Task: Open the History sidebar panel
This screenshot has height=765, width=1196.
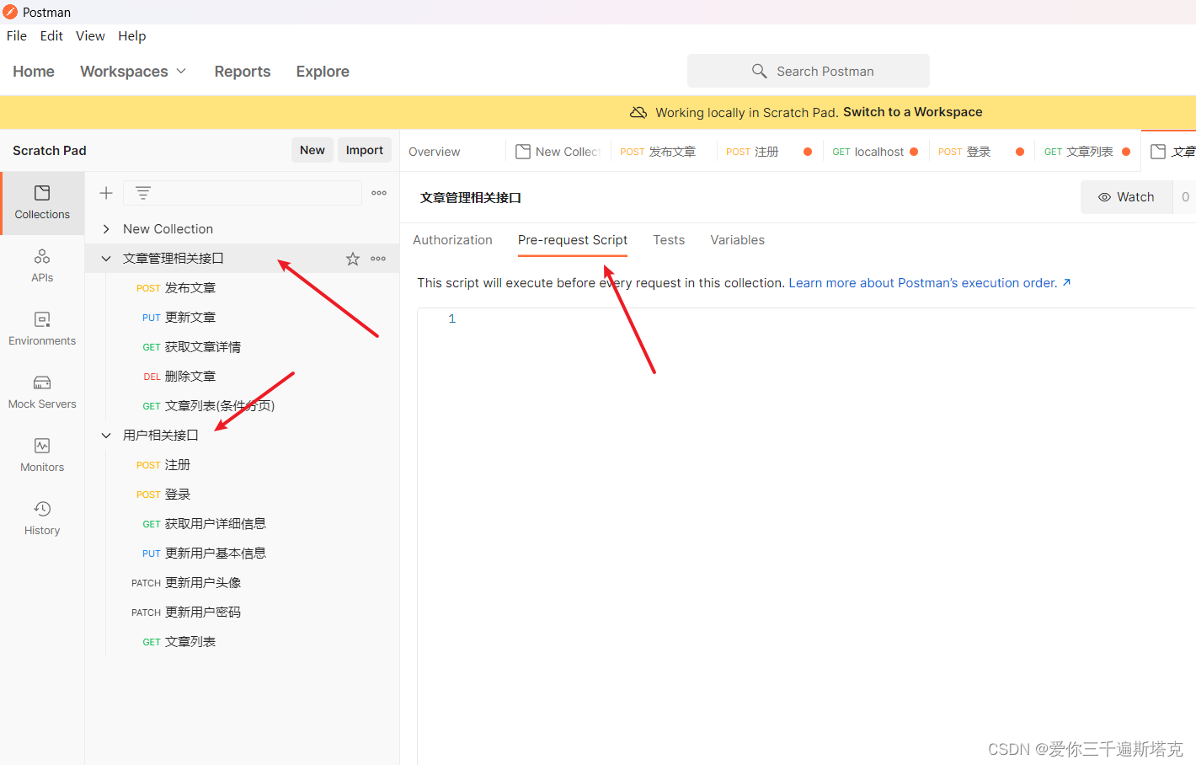Action: click(x=42, y=519)
